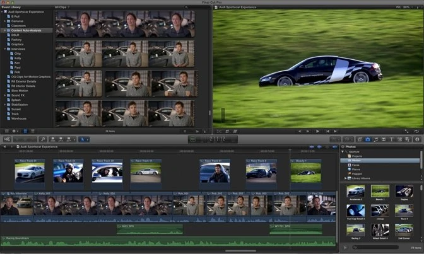Open the viewer Fit zoom dropdown

pos(404,7)
